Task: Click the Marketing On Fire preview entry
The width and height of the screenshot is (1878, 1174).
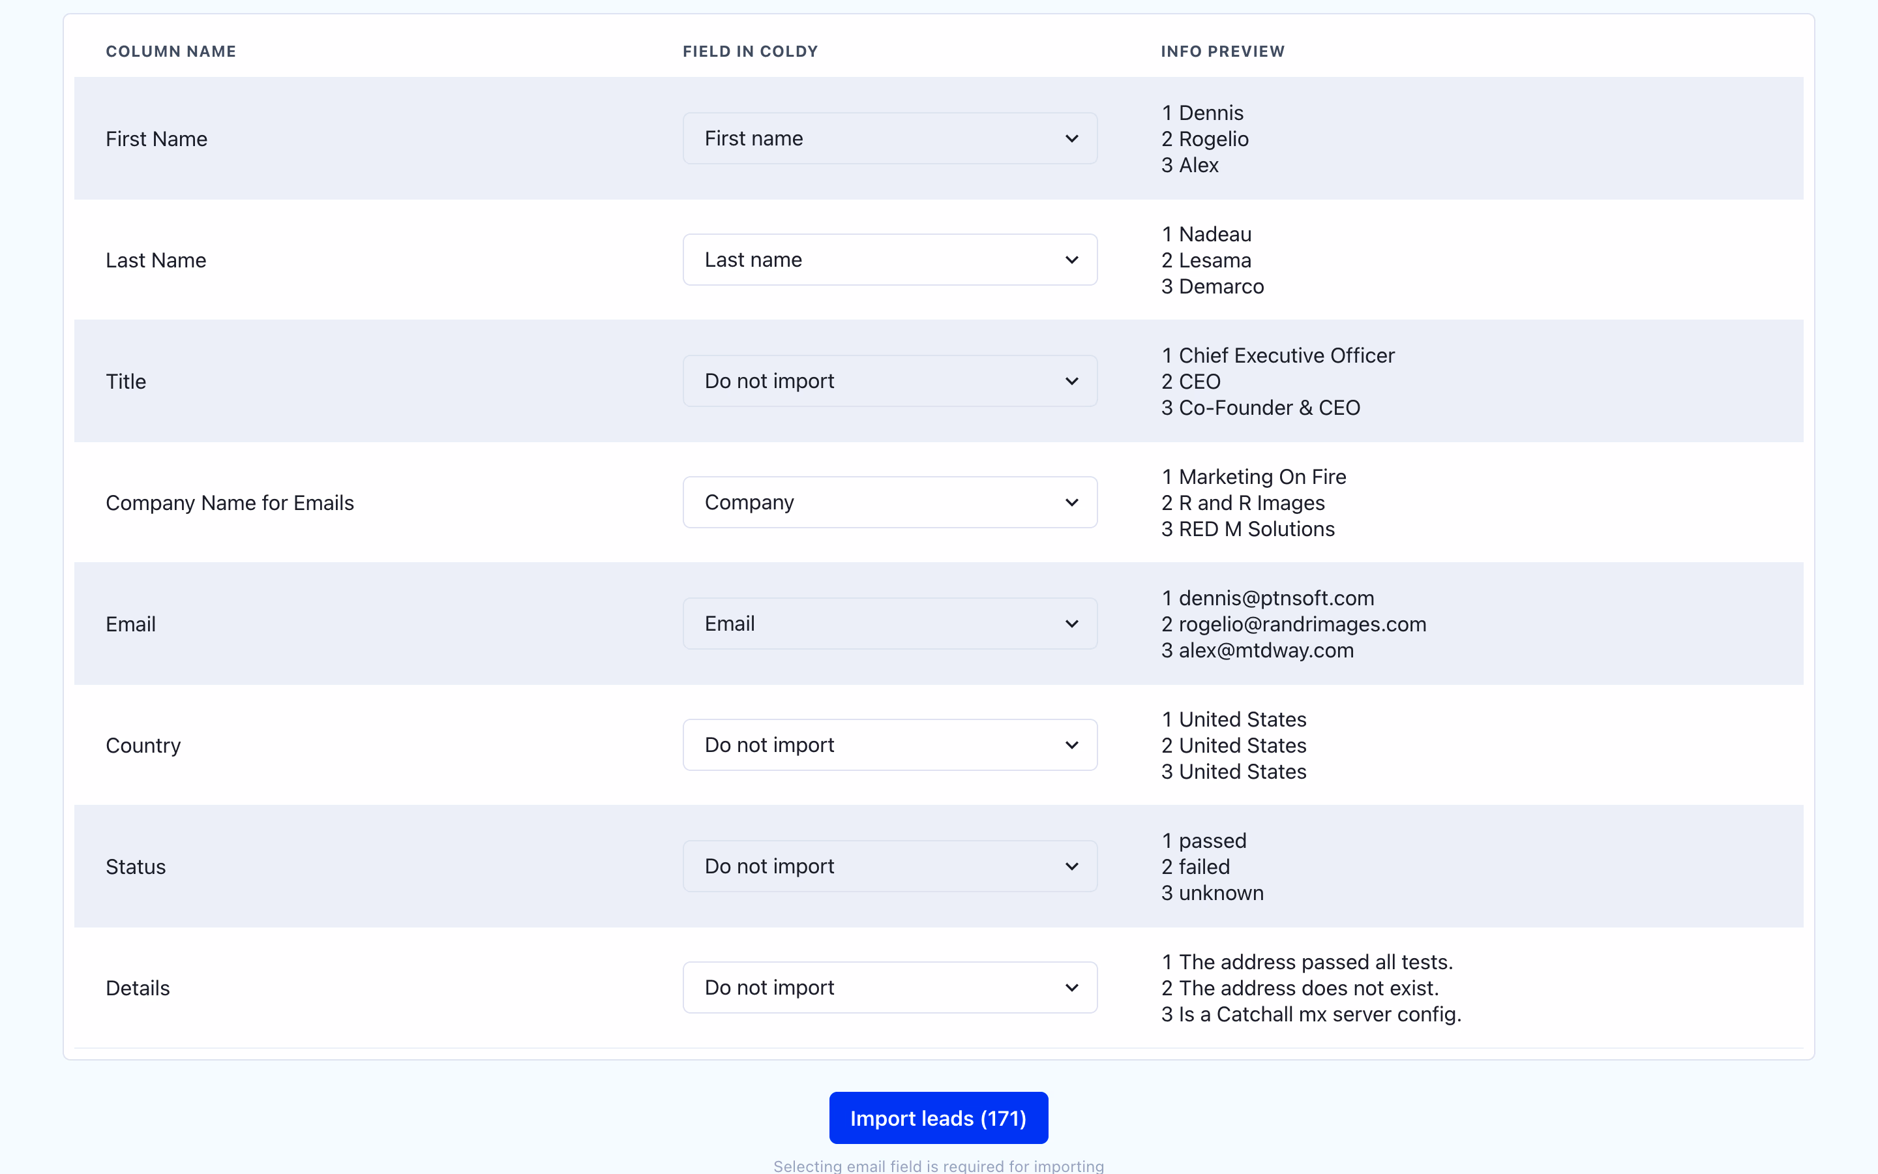Action: (1262, 477)
